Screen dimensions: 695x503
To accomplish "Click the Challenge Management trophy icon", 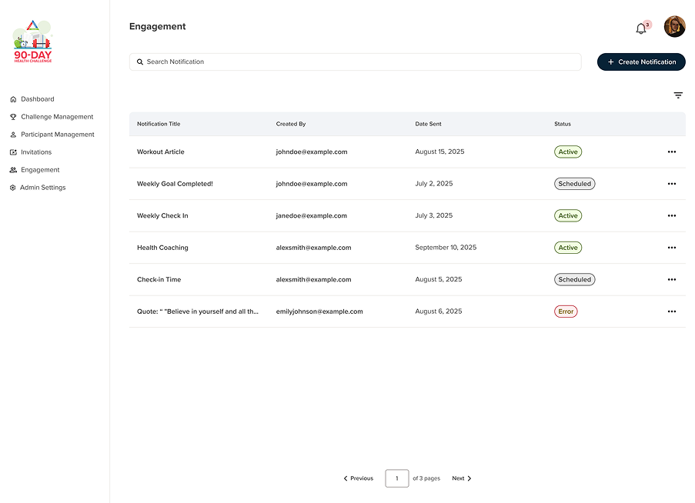I will 13,117.
